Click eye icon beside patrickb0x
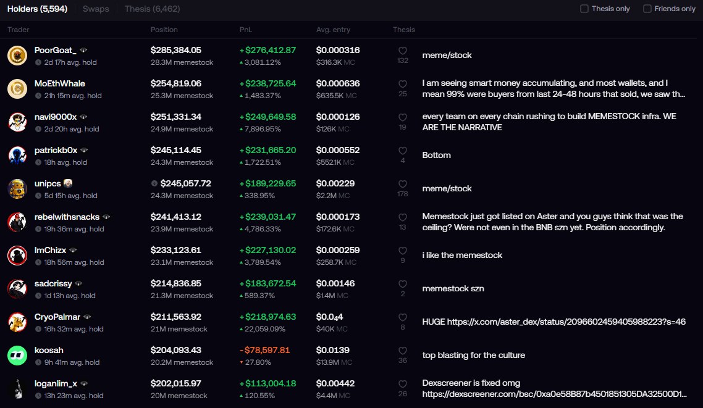Image resolution: width=703 pixels, height=408 pixels. pos(84,150)
